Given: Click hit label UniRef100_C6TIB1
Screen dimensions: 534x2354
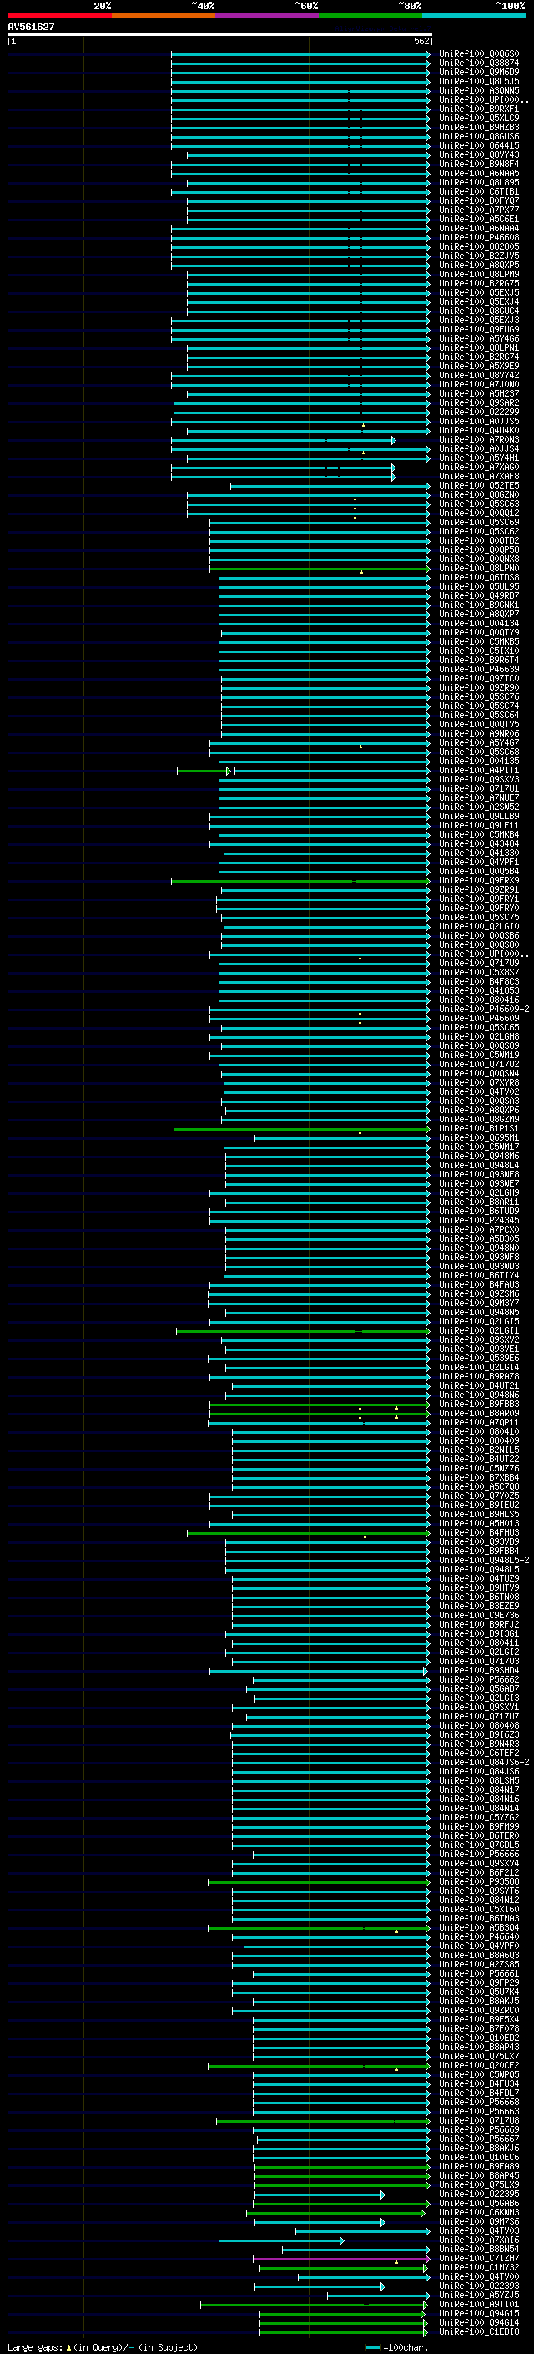Looking at the screenshot, I should click(478, 192).
